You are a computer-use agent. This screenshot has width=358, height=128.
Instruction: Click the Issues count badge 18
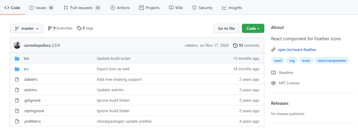point(51,8)
